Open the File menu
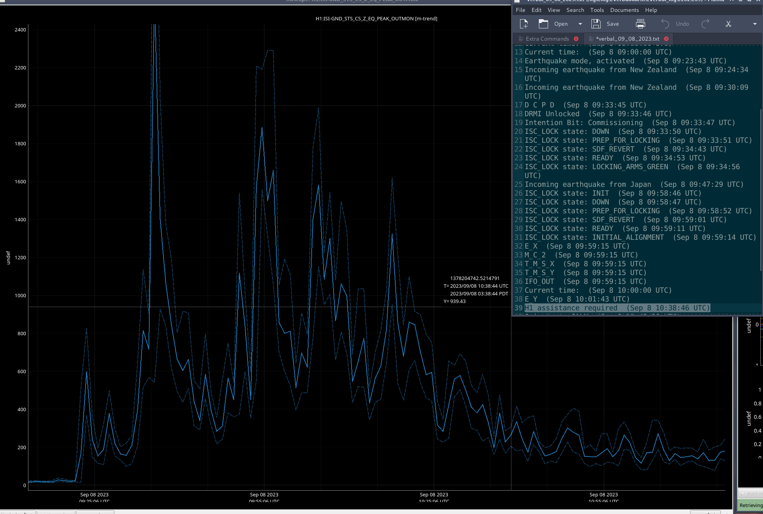The image size is (763, 514). point(520,10)
